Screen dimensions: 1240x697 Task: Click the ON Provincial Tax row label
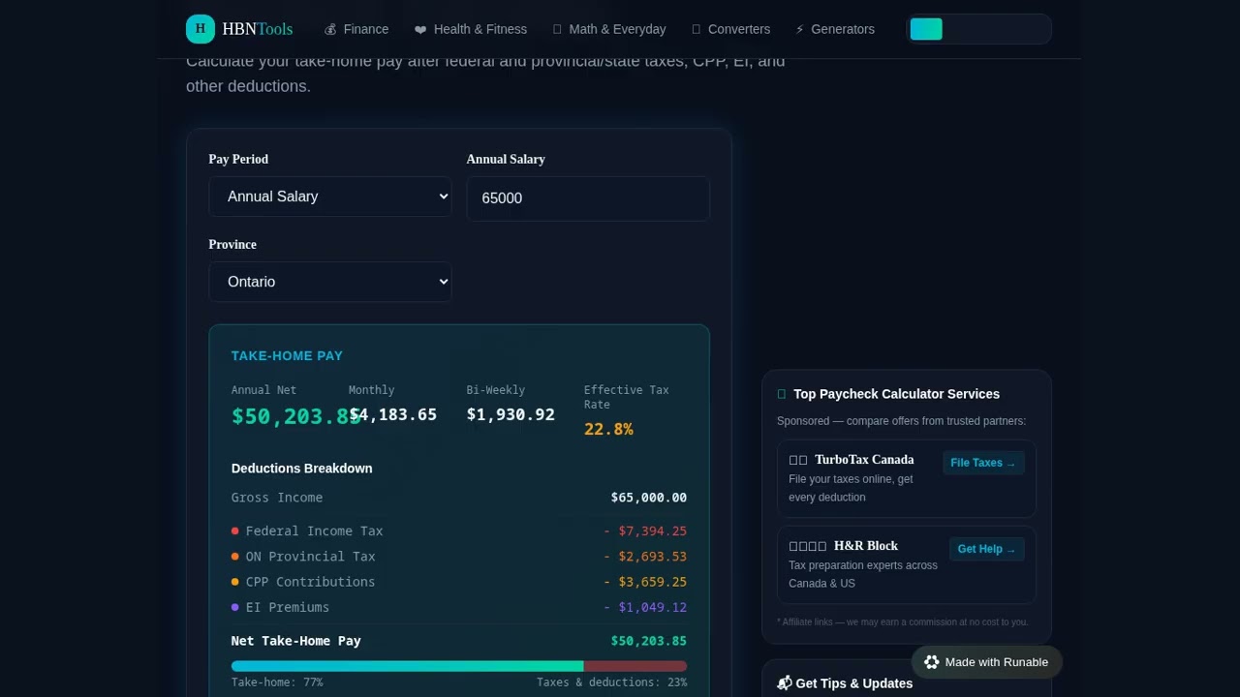310,557
